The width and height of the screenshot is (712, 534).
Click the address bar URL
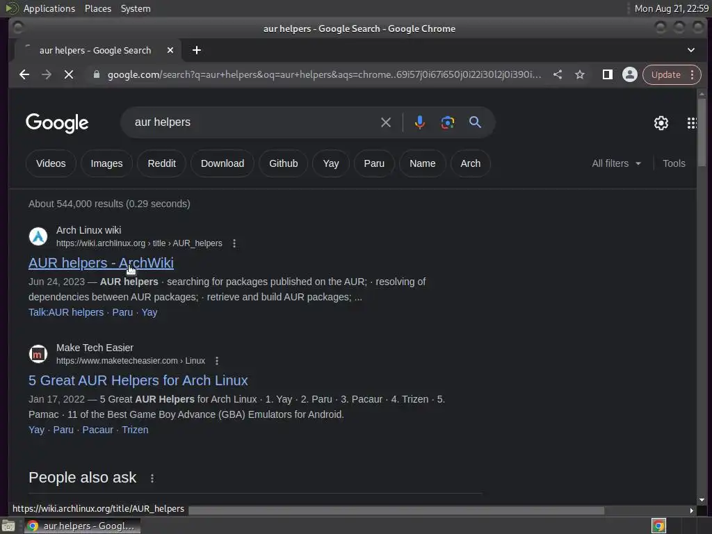click(x=324, y=74)
